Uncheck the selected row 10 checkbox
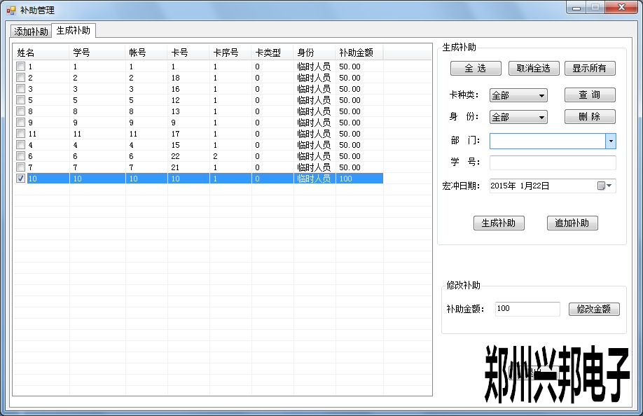Viewport: 643px width, 416px height. pyautogui.click(x=21, y=179)
